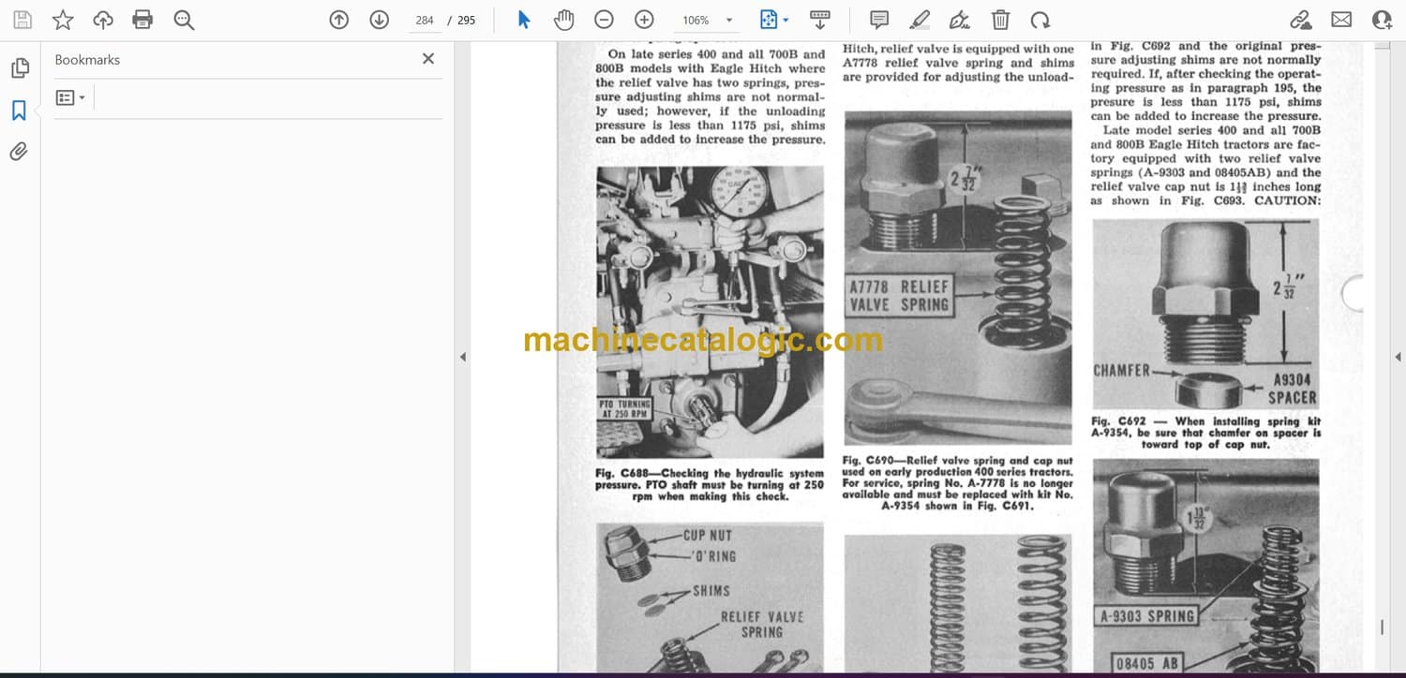Select the Highlight text tool
Viewport: 1406px width, 678px height.
(x=920, y=20)
